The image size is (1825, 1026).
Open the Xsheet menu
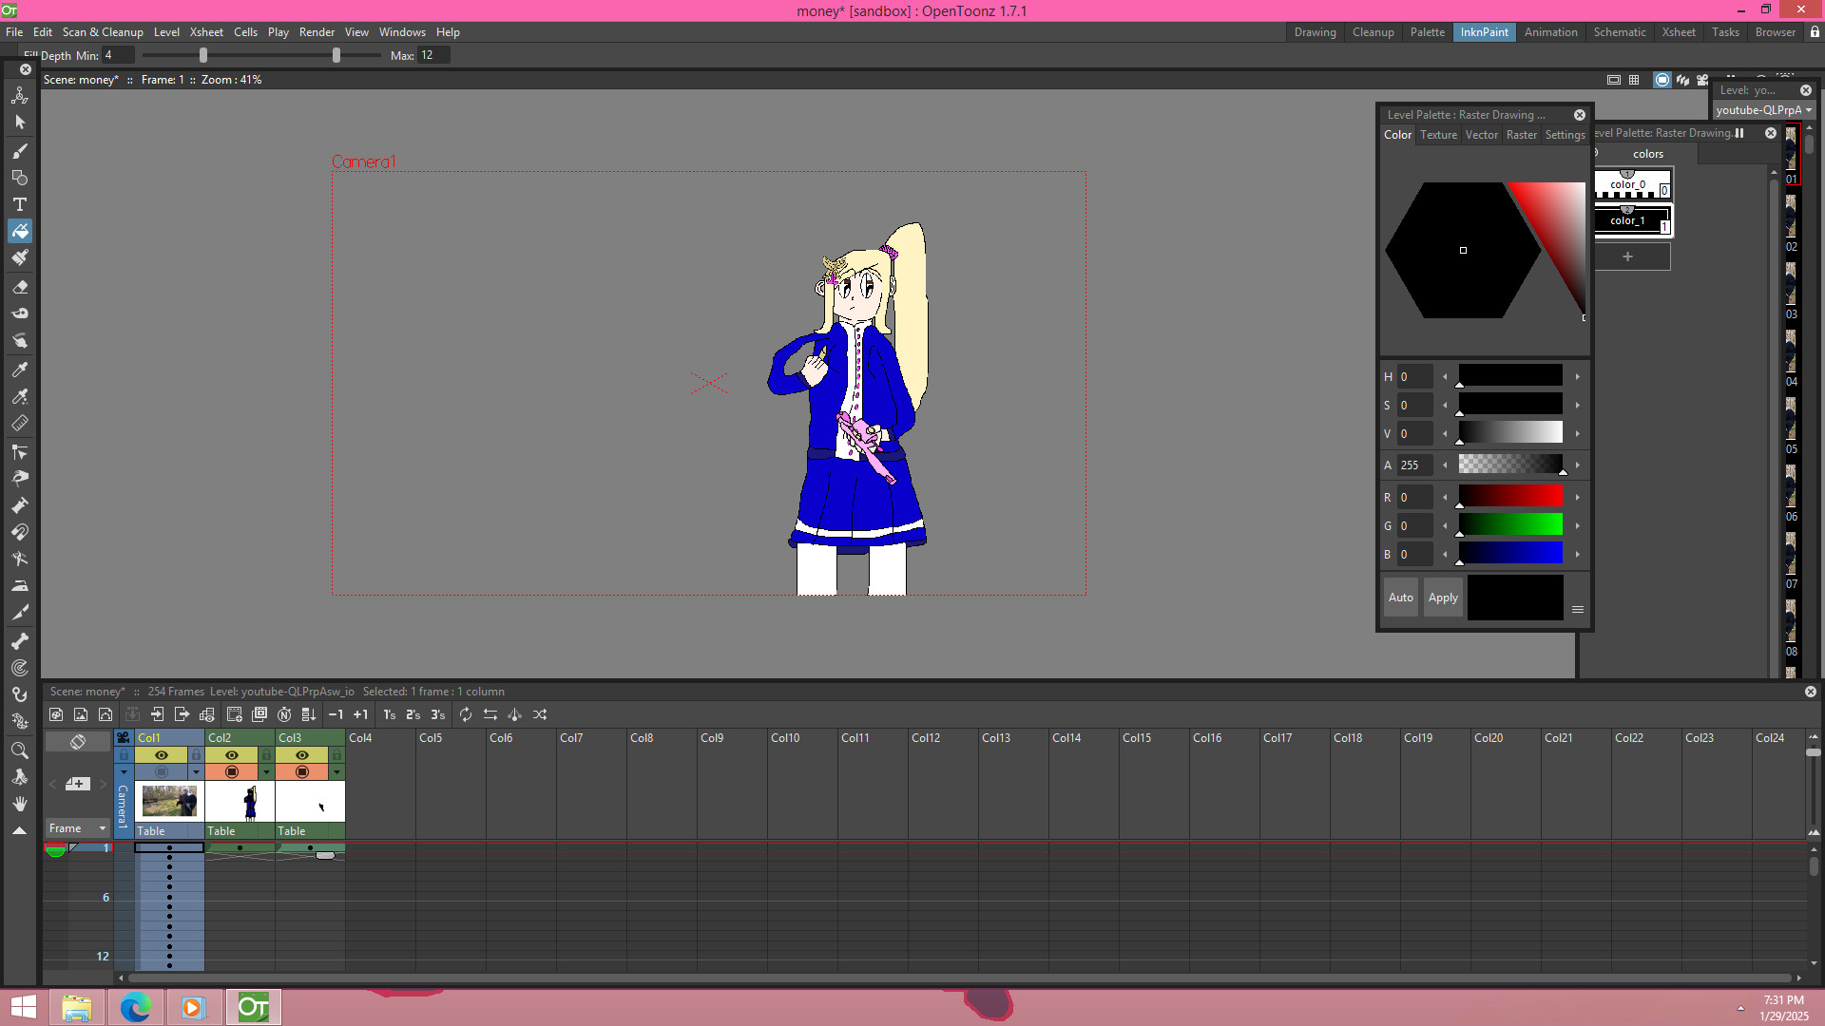pyautogui.click(x=206, y=32)
